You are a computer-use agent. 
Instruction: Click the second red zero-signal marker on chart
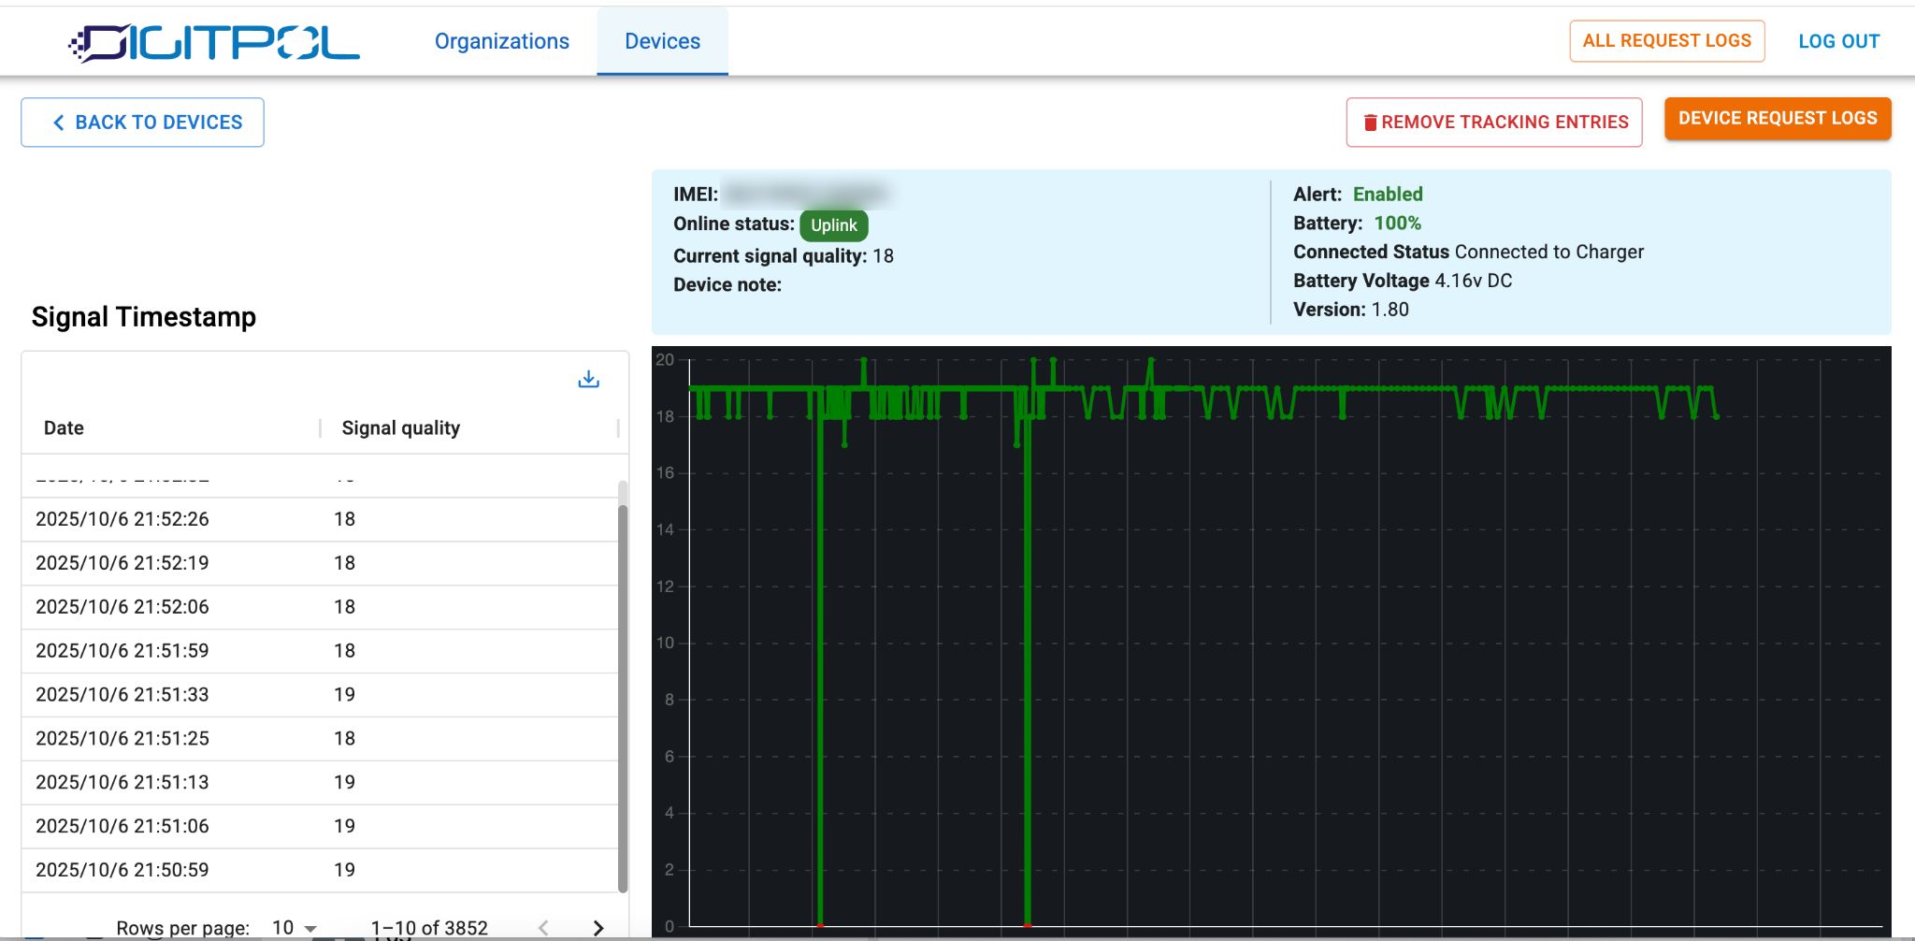(1027, 924)
